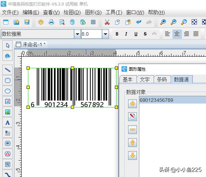Click the database settings toolbar icon
This screenshot has width=206, height=177.
(x=72, y=22)
